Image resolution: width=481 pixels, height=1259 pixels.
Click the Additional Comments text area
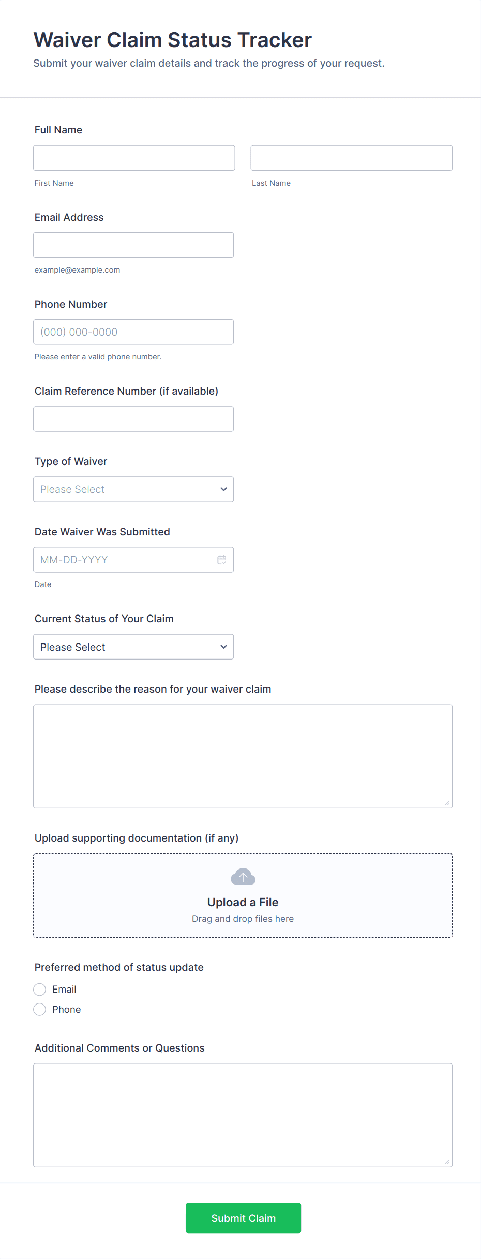[x=243, y=1115]
